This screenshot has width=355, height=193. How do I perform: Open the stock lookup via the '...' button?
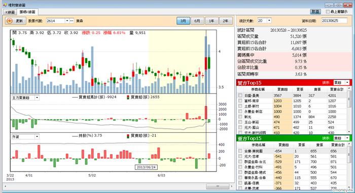coord(72,21)
